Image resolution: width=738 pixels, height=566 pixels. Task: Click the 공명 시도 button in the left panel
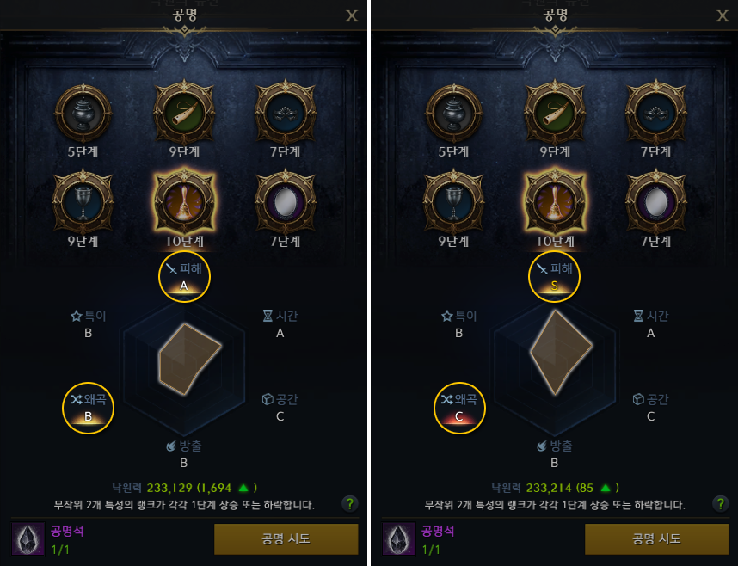point(286,539)
